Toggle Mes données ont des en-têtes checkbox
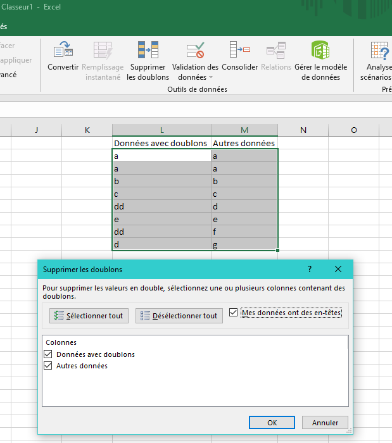The image size is (392, 443). (233, 312)
